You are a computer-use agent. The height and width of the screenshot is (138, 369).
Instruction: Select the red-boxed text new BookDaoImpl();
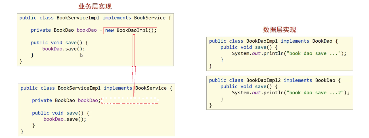click(130, 30)
